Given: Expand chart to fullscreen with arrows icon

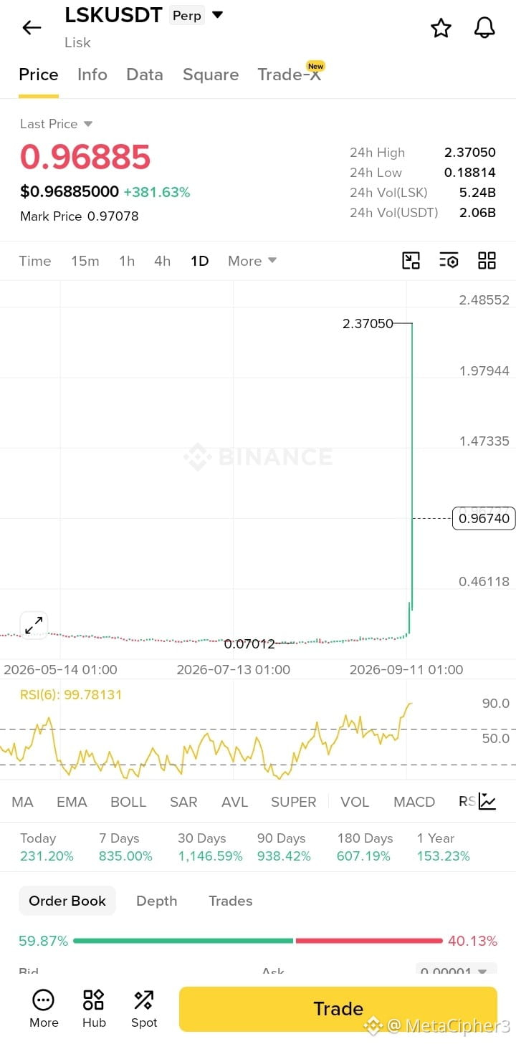Looking at the screenshot, I should (x=34, y=626).
